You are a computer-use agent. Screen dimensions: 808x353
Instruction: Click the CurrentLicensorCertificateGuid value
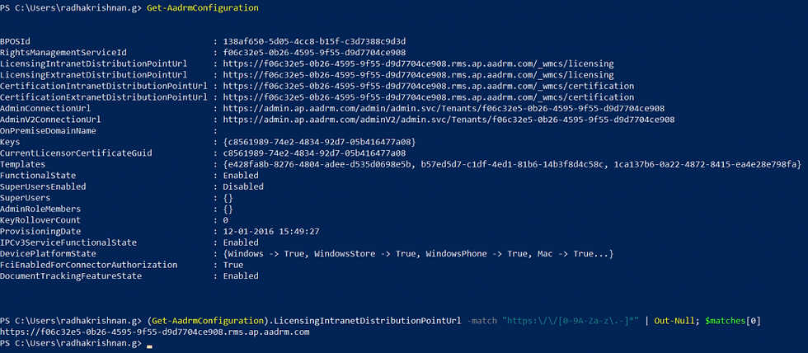click(314, 153)
